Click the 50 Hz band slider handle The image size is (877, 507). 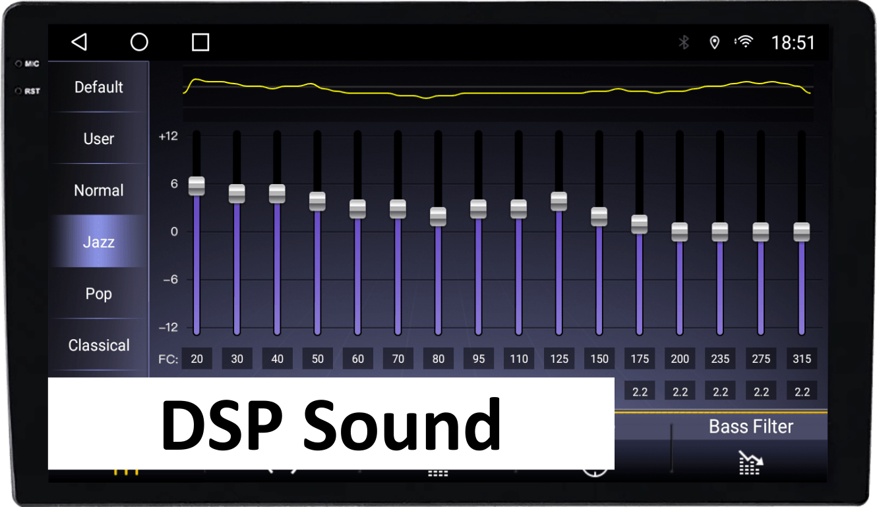tap(317, 201)
